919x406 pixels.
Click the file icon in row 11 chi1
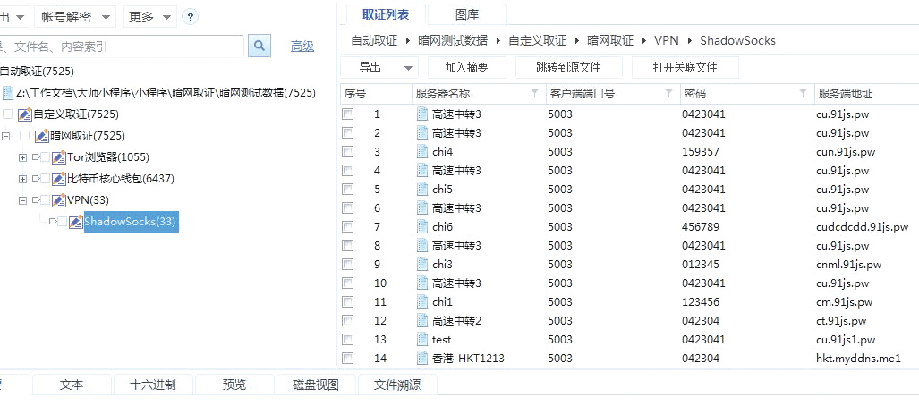coord(422,301)
